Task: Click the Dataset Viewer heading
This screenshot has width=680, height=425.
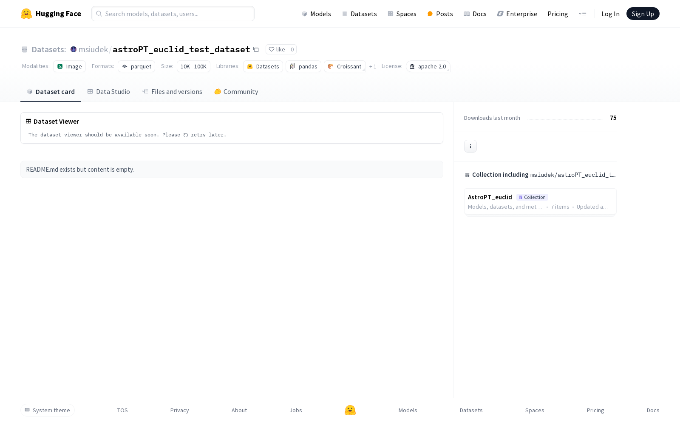Action: [x=56, y=122]
